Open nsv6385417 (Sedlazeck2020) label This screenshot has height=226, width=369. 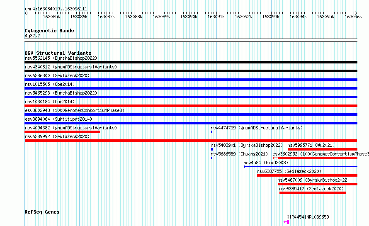point(311,189)
